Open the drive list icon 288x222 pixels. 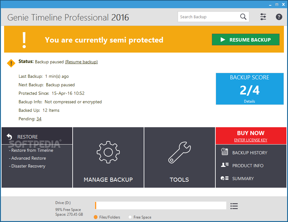click(x=234, y=206)
